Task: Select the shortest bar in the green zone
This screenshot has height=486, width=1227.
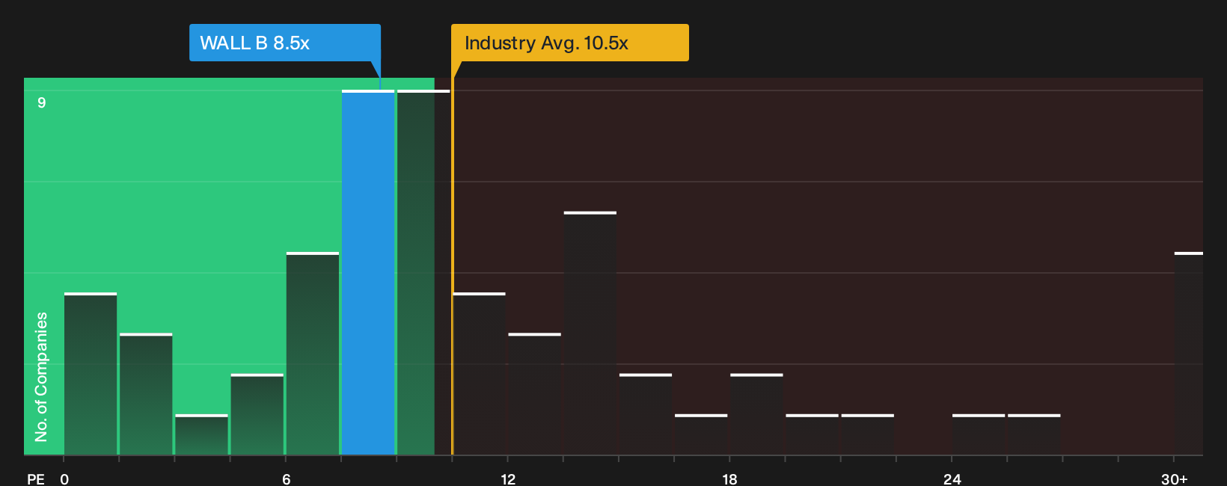Action: (x=201, y=434)
